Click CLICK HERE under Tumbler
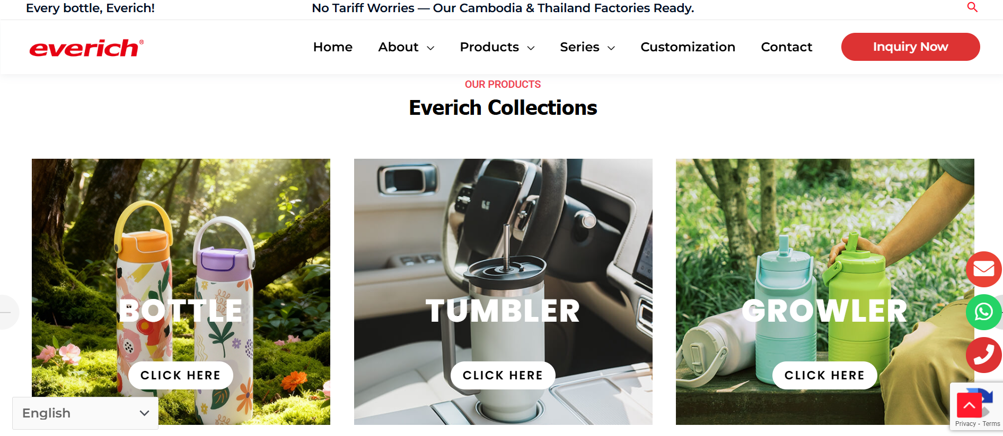1003x436 pixels. [503, 375]
